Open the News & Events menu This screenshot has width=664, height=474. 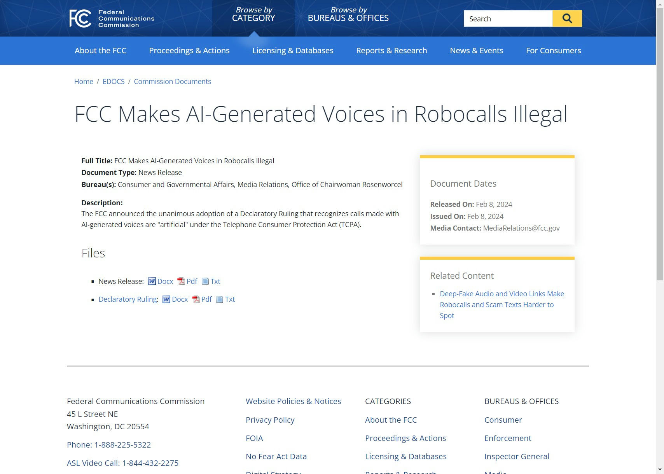pyautogui.click(x=476, y=51)
